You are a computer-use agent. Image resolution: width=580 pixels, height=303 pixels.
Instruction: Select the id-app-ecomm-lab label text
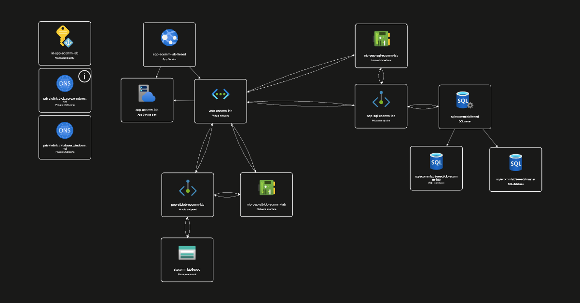(x=65, y=53)
